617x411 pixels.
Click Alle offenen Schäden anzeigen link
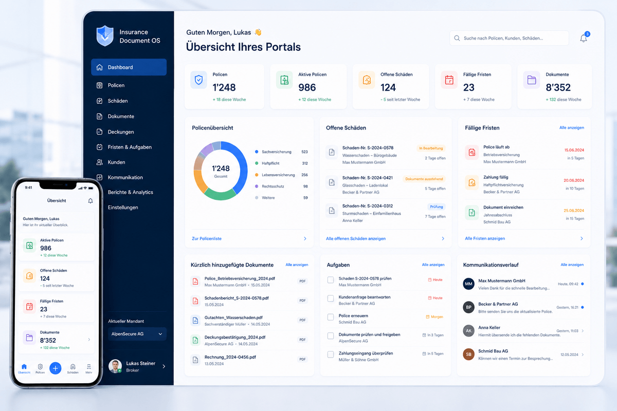(x=356, y=239)
